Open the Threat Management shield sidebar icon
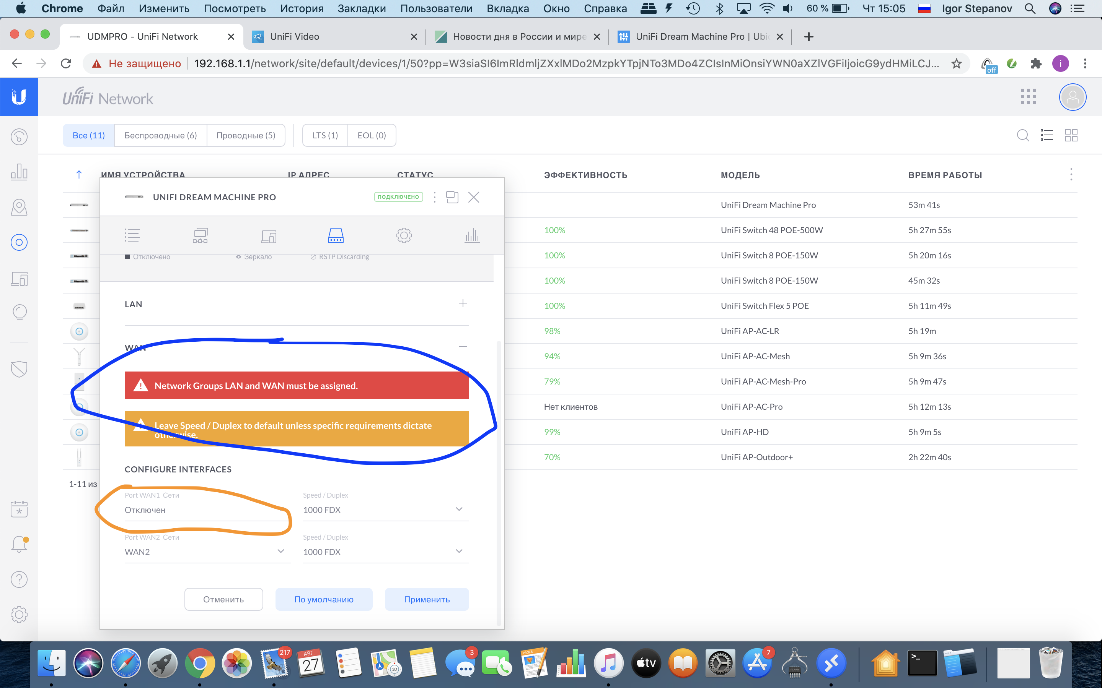The image size is (1102, 688). point(19,369)
